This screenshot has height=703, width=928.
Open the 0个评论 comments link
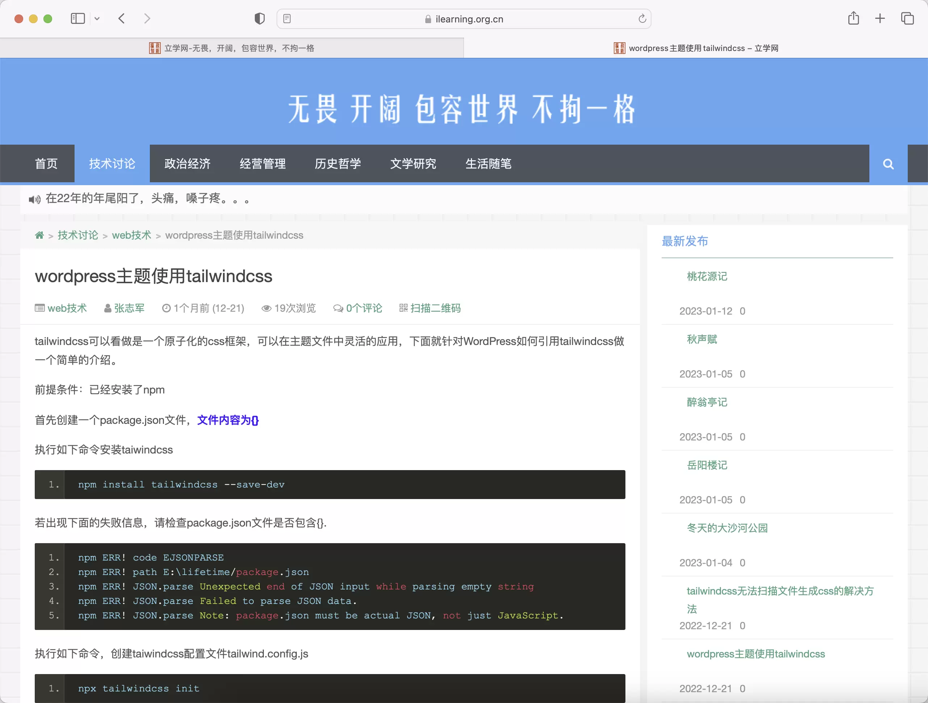coord(364,308)
